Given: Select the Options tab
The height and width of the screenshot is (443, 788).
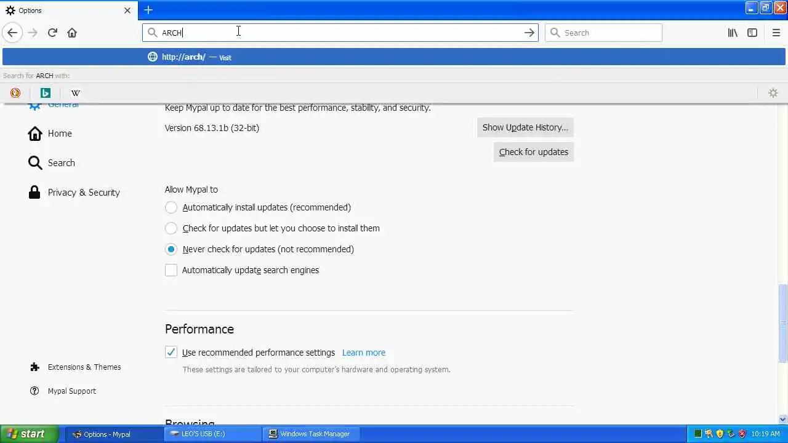Looking at the screenshot, I should [x=68, y=10].
